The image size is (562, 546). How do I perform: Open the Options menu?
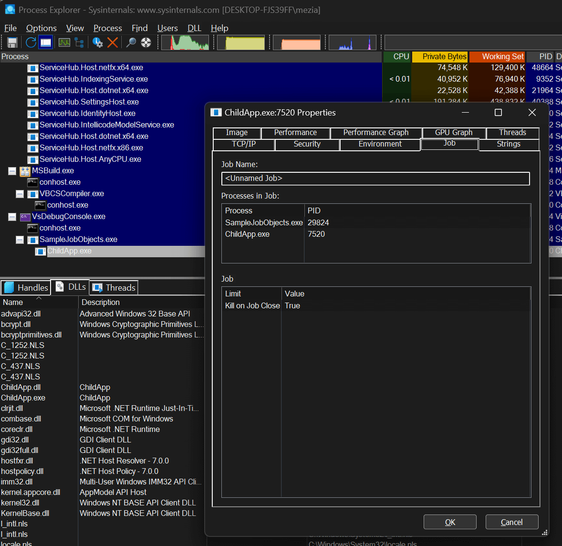coord(41,28)
